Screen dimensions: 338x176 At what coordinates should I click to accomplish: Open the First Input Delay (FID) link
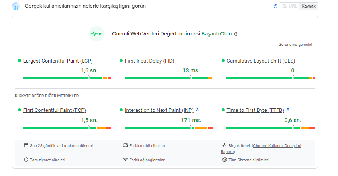149,61
